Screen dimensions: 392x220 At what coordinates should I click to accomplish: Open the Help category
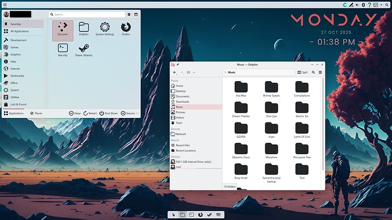click(x=23, y=61)
